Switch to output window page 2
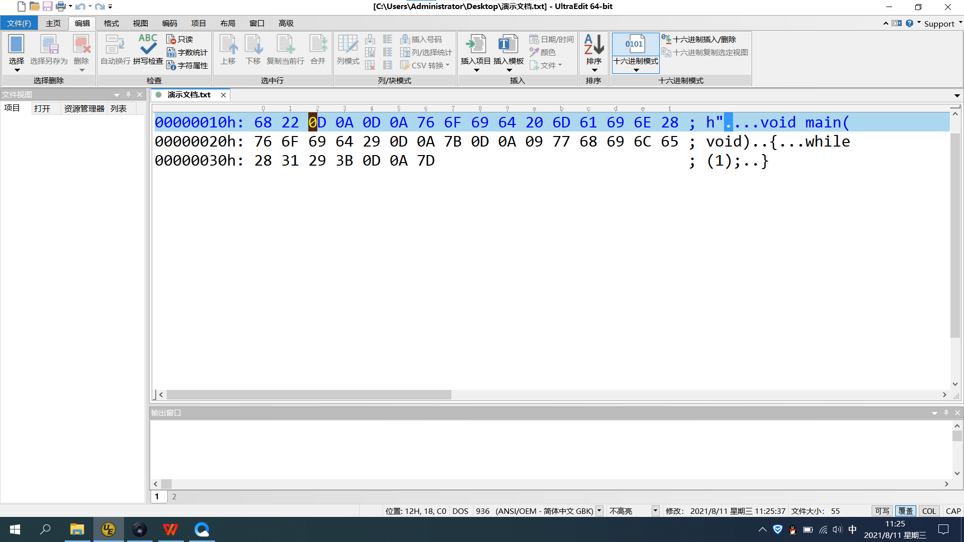964x542 pixels. [x=174, y=496]
